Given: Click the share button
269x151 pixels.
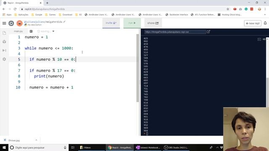Looking at the screenshot, I should tap(153, 23).
